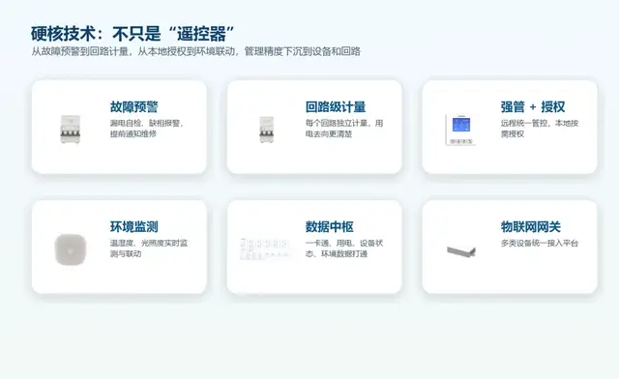Screen dimensions: 619x379
Task: Select the subtitle line starting 从故障预警到回路计量
Action: coord(195,51)
